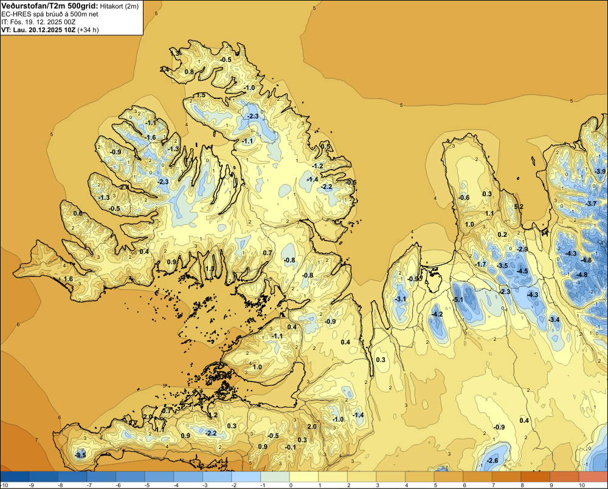Click the -1.6 temperature value on the map
The width and height of the screenshot is (608, 489).
[150, 137]
